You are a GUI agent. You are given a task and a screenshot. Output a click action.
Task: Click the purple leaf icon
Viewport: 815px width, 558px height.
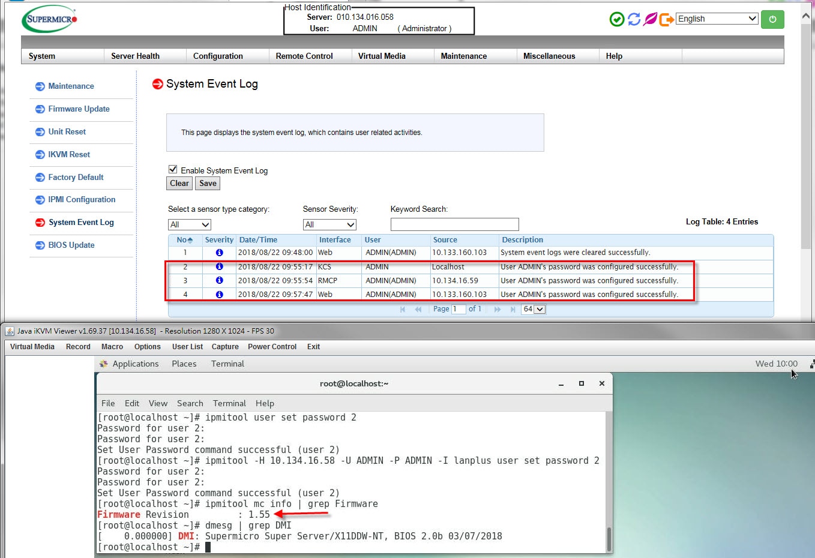[x=650, y=19]
